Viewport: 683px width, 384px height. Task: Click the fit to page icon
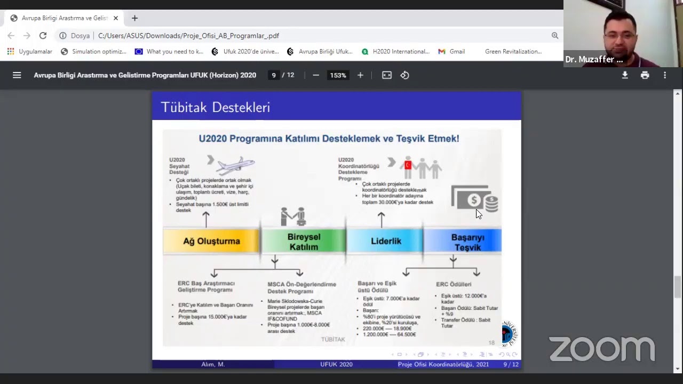(x=387, y=75)
